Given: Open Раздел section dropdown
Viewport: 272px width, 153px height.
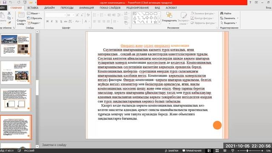Looking at the screenshot, I should [x=34, y=23].
